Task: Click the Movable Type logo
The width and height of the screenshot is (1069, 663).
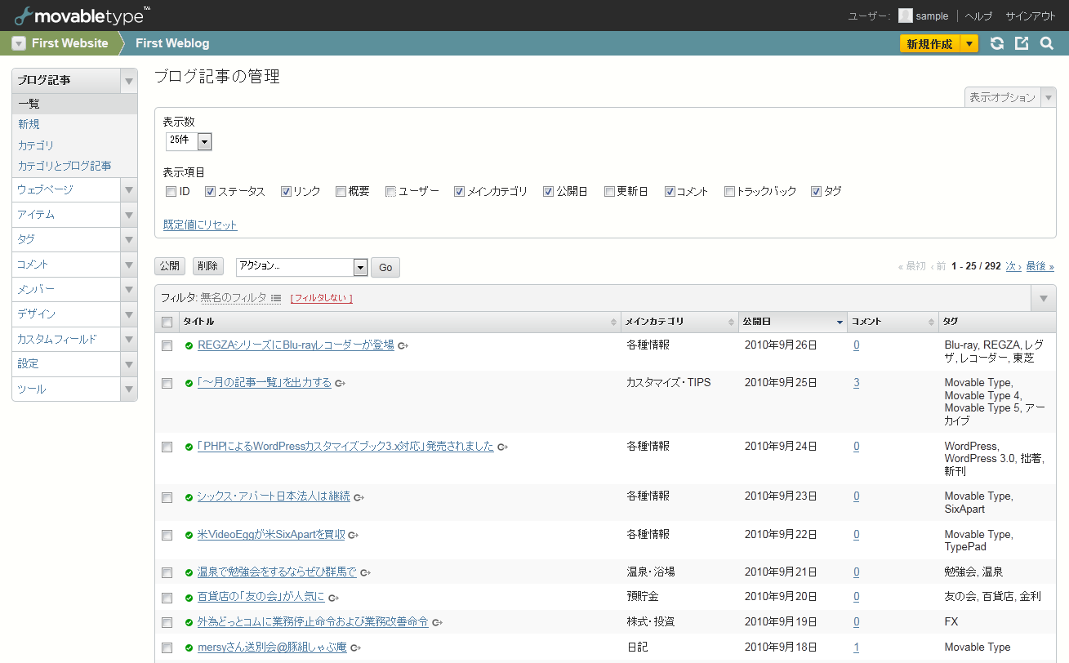Action: 82,15
